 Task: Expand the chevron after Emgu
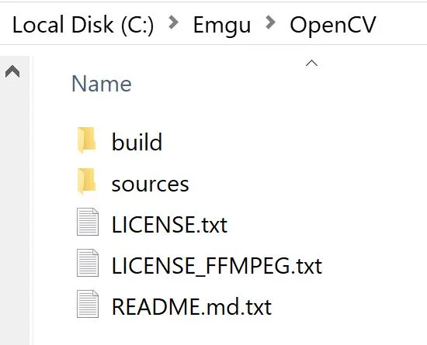tap(270, 22)
